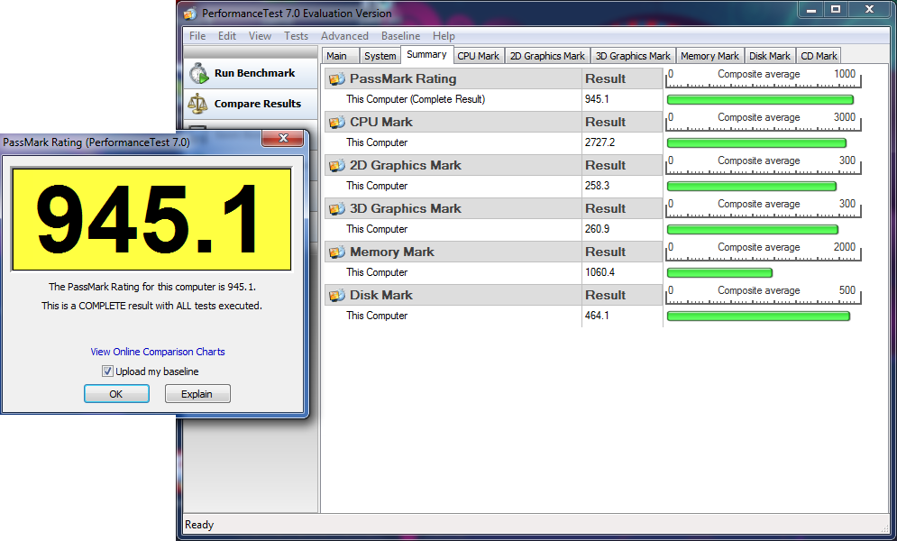897x541 pixels.
Task: Switch to the CPU Mark tab
Action: [x=478, y=56]
